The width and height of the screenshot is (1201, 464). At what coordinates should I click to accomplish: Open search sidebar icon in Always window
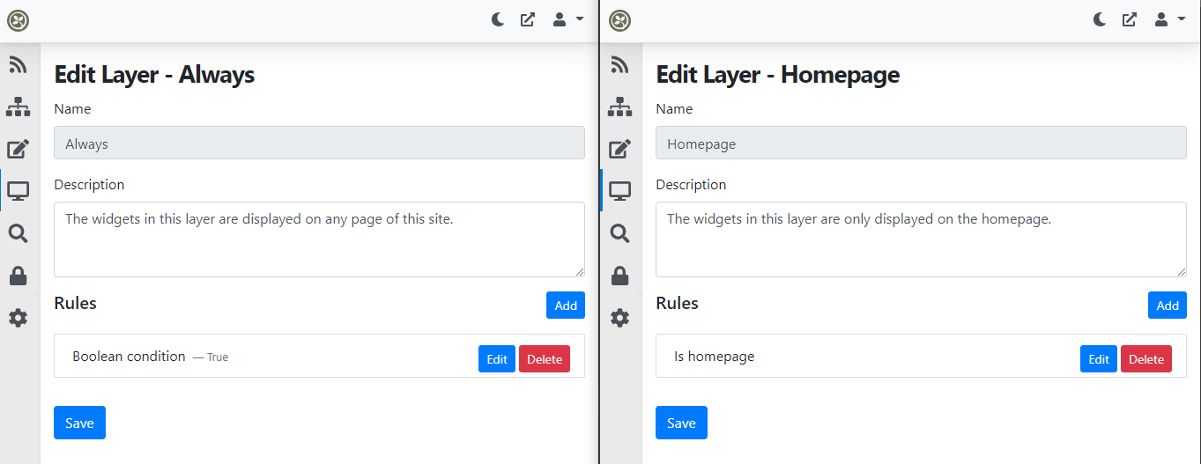pos(19,233)
